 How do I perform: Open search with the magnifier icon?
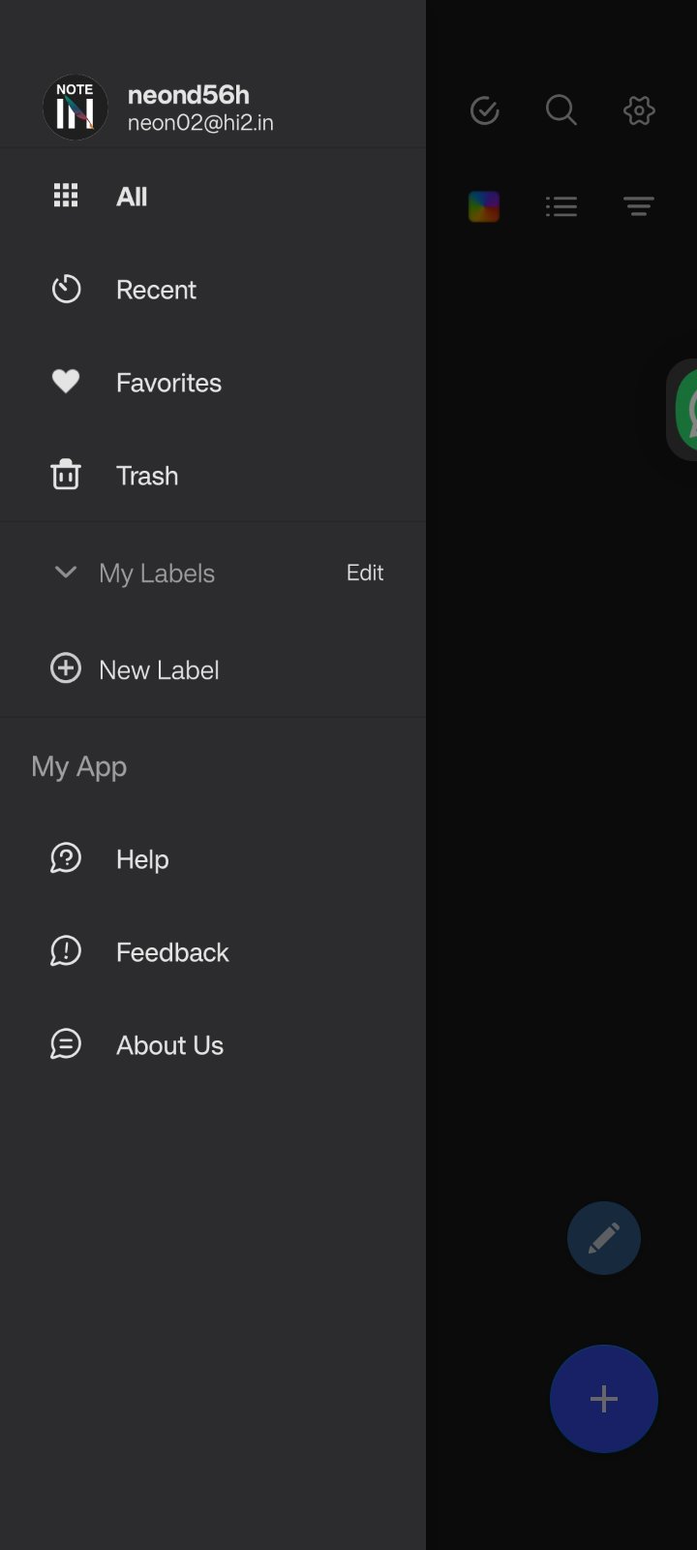(x=561, y=110)
